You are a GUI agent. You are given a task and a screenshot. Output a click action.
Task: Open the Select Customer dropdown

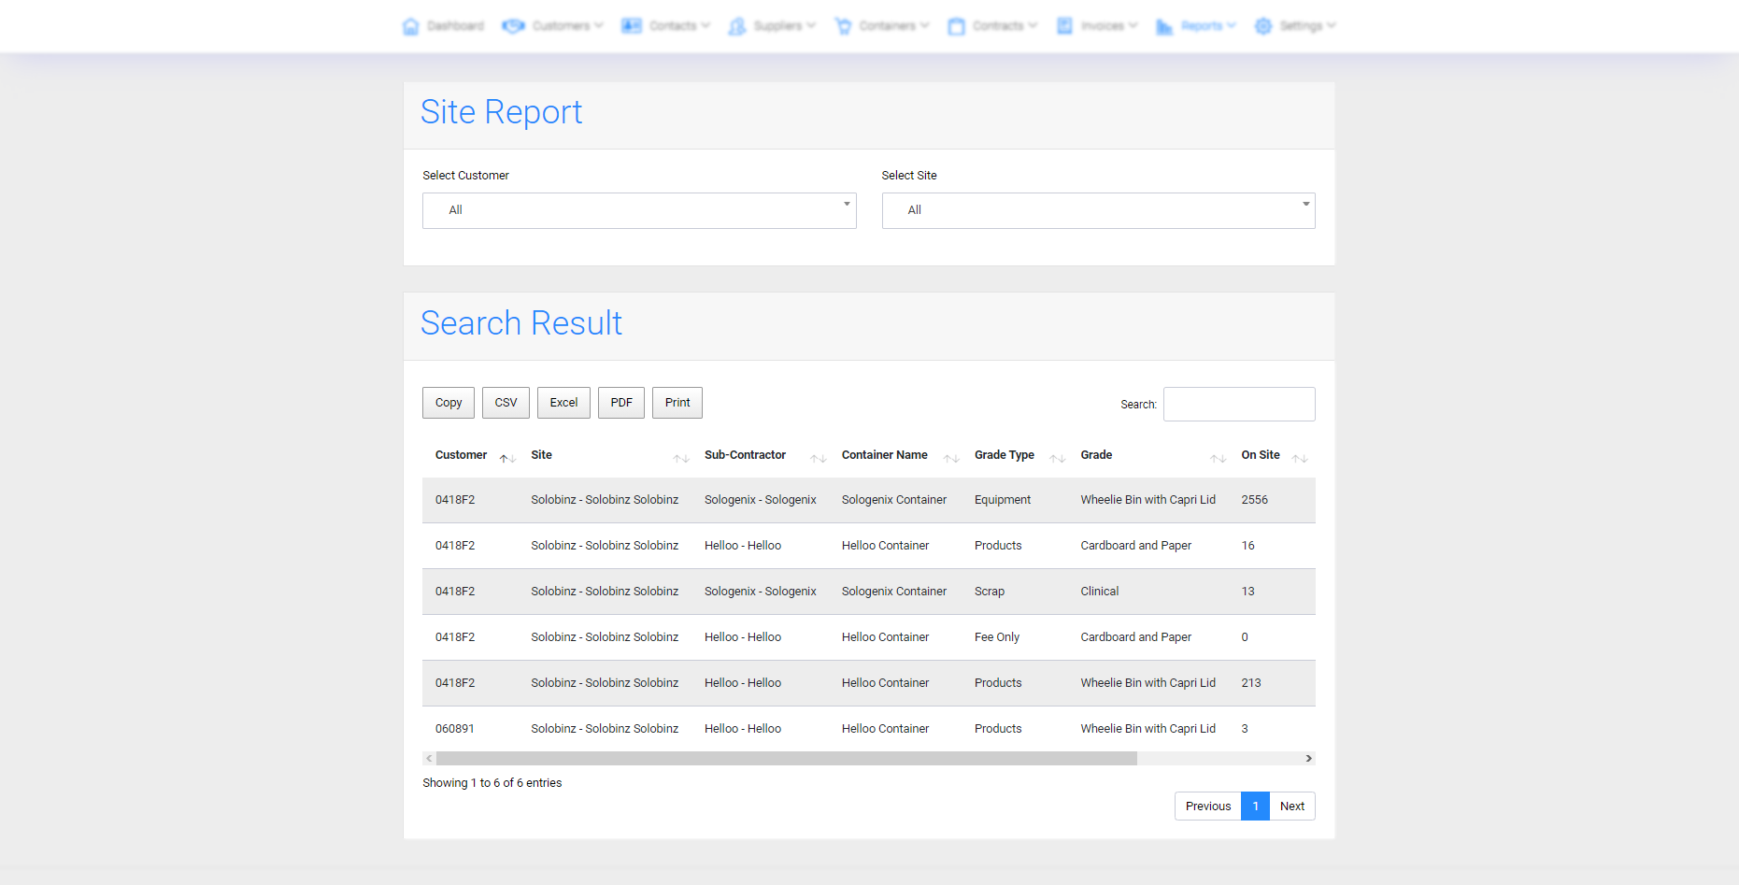[639, 210]
